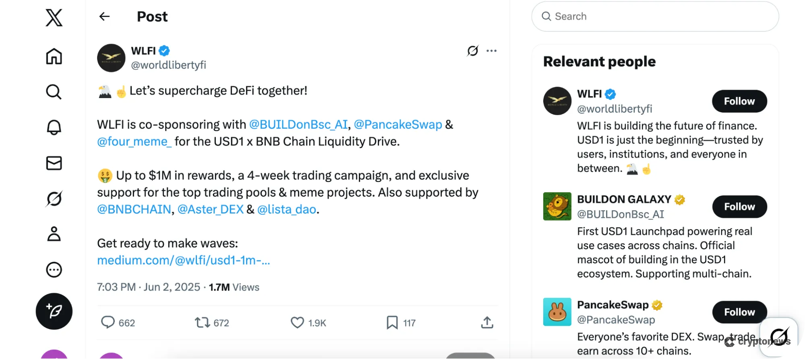Follow BUILDON GALAXY account
Screen dimensions: 805x359
click(739, 207)
